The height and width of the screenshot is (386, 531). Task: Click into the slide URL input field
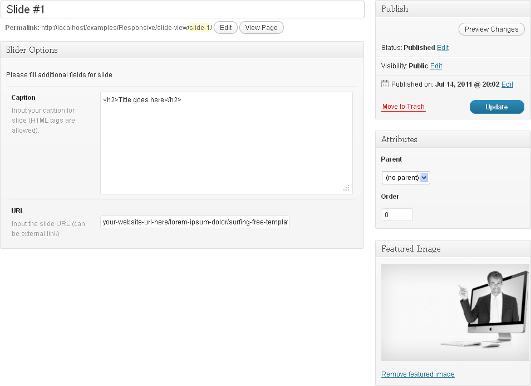click(x=195, y=222)
